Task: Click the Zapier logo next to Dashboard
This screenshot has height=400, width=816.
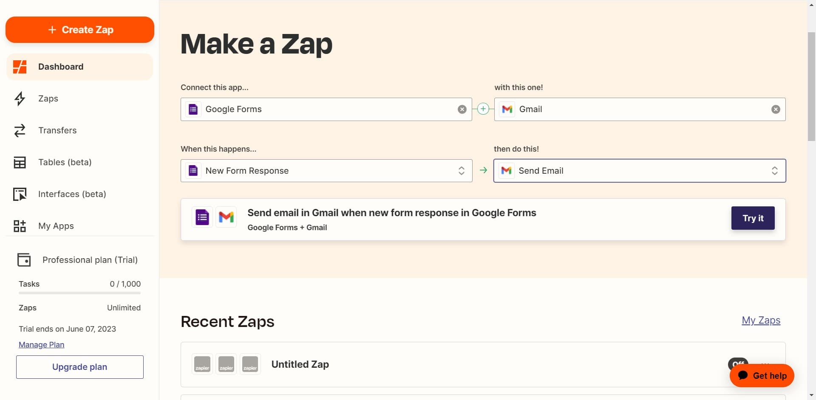Action: click(x=20, y=67)
